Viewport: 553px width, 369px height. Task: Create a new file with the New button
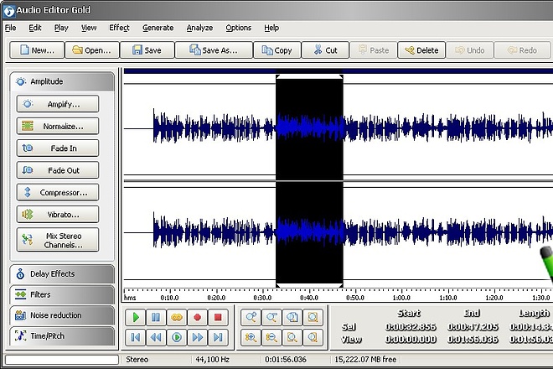pos(37,49)
